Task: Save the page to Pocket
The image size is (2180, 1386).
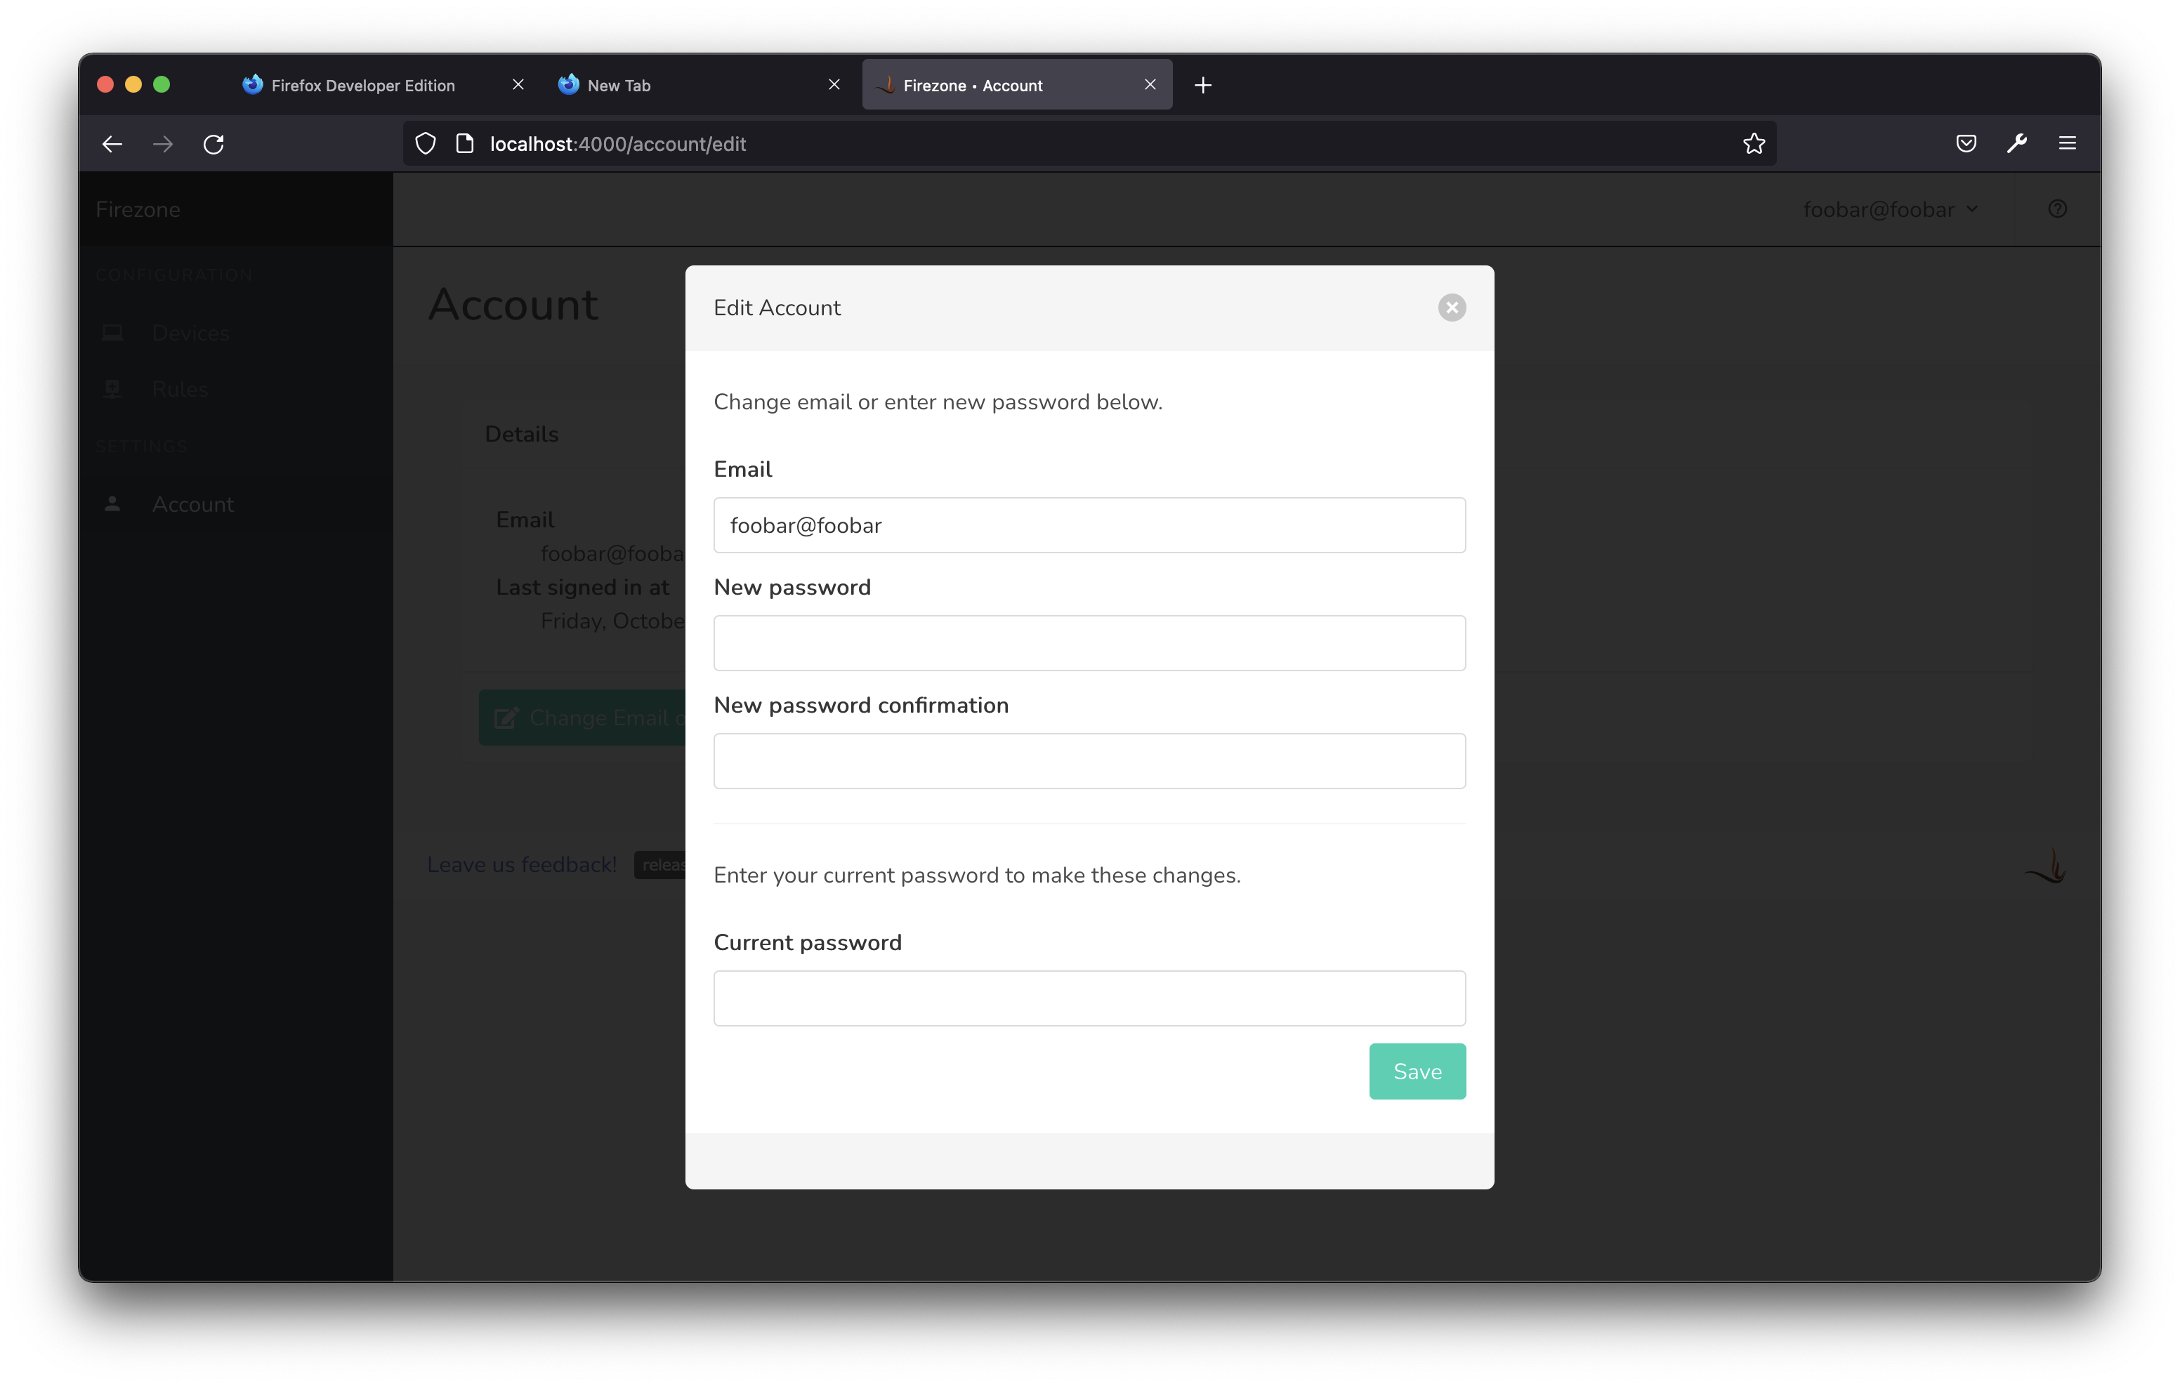Action: [x=1964, y=143]
